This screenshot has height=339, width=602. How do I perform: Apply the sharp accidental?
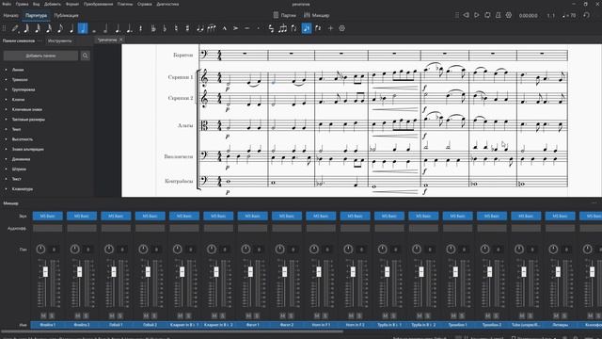tap(187, 28)
